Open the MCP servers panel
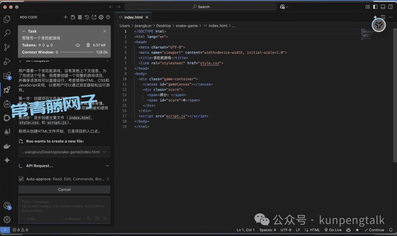Screen dimensions: 397x236 coord(80,17)
